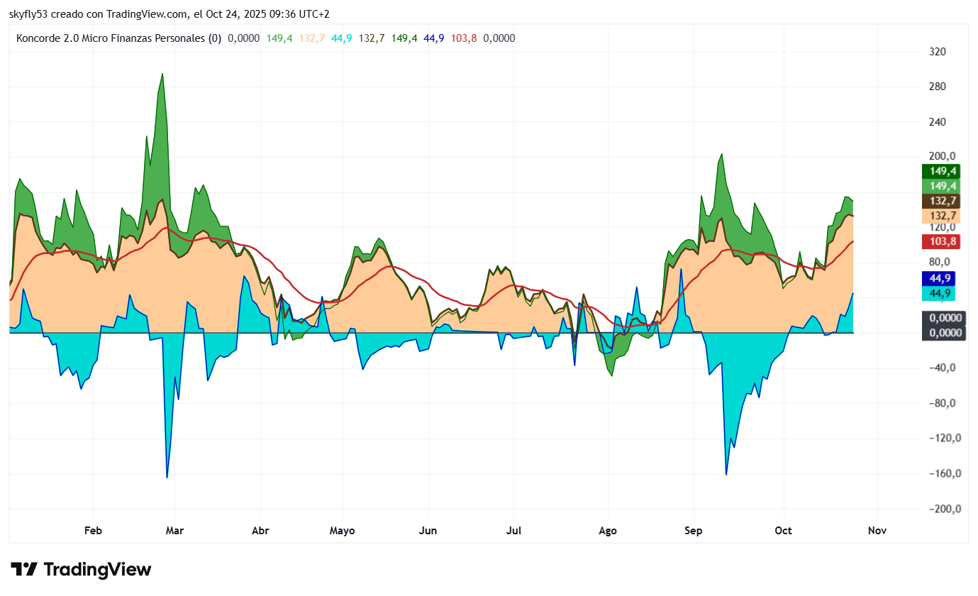
Task: Select the Mar label on the time axis
Action: pyautogui.click(x=174, y=530)
